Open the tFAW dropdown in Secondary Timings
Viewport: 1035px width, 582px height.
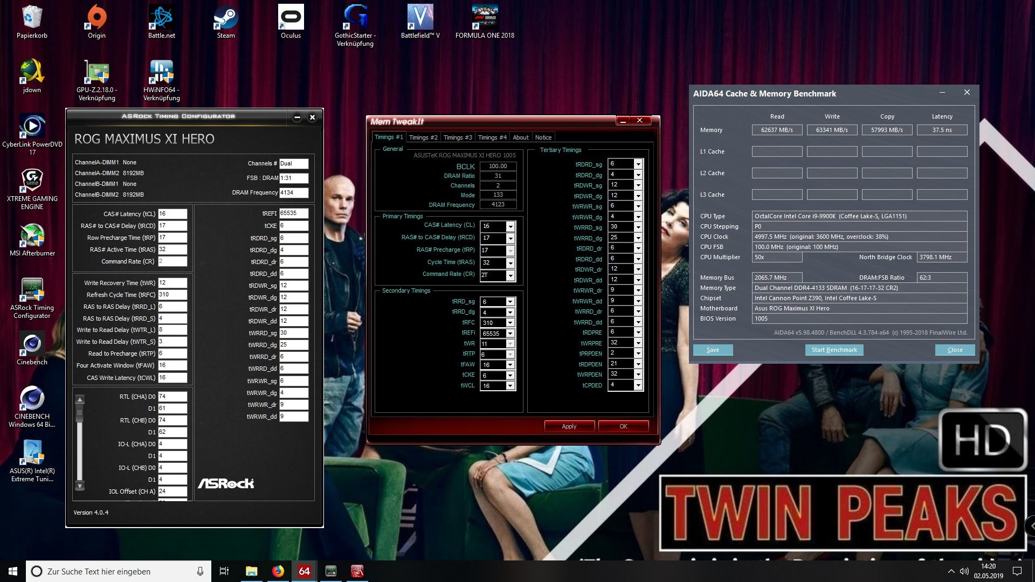(x=510, y=365)
